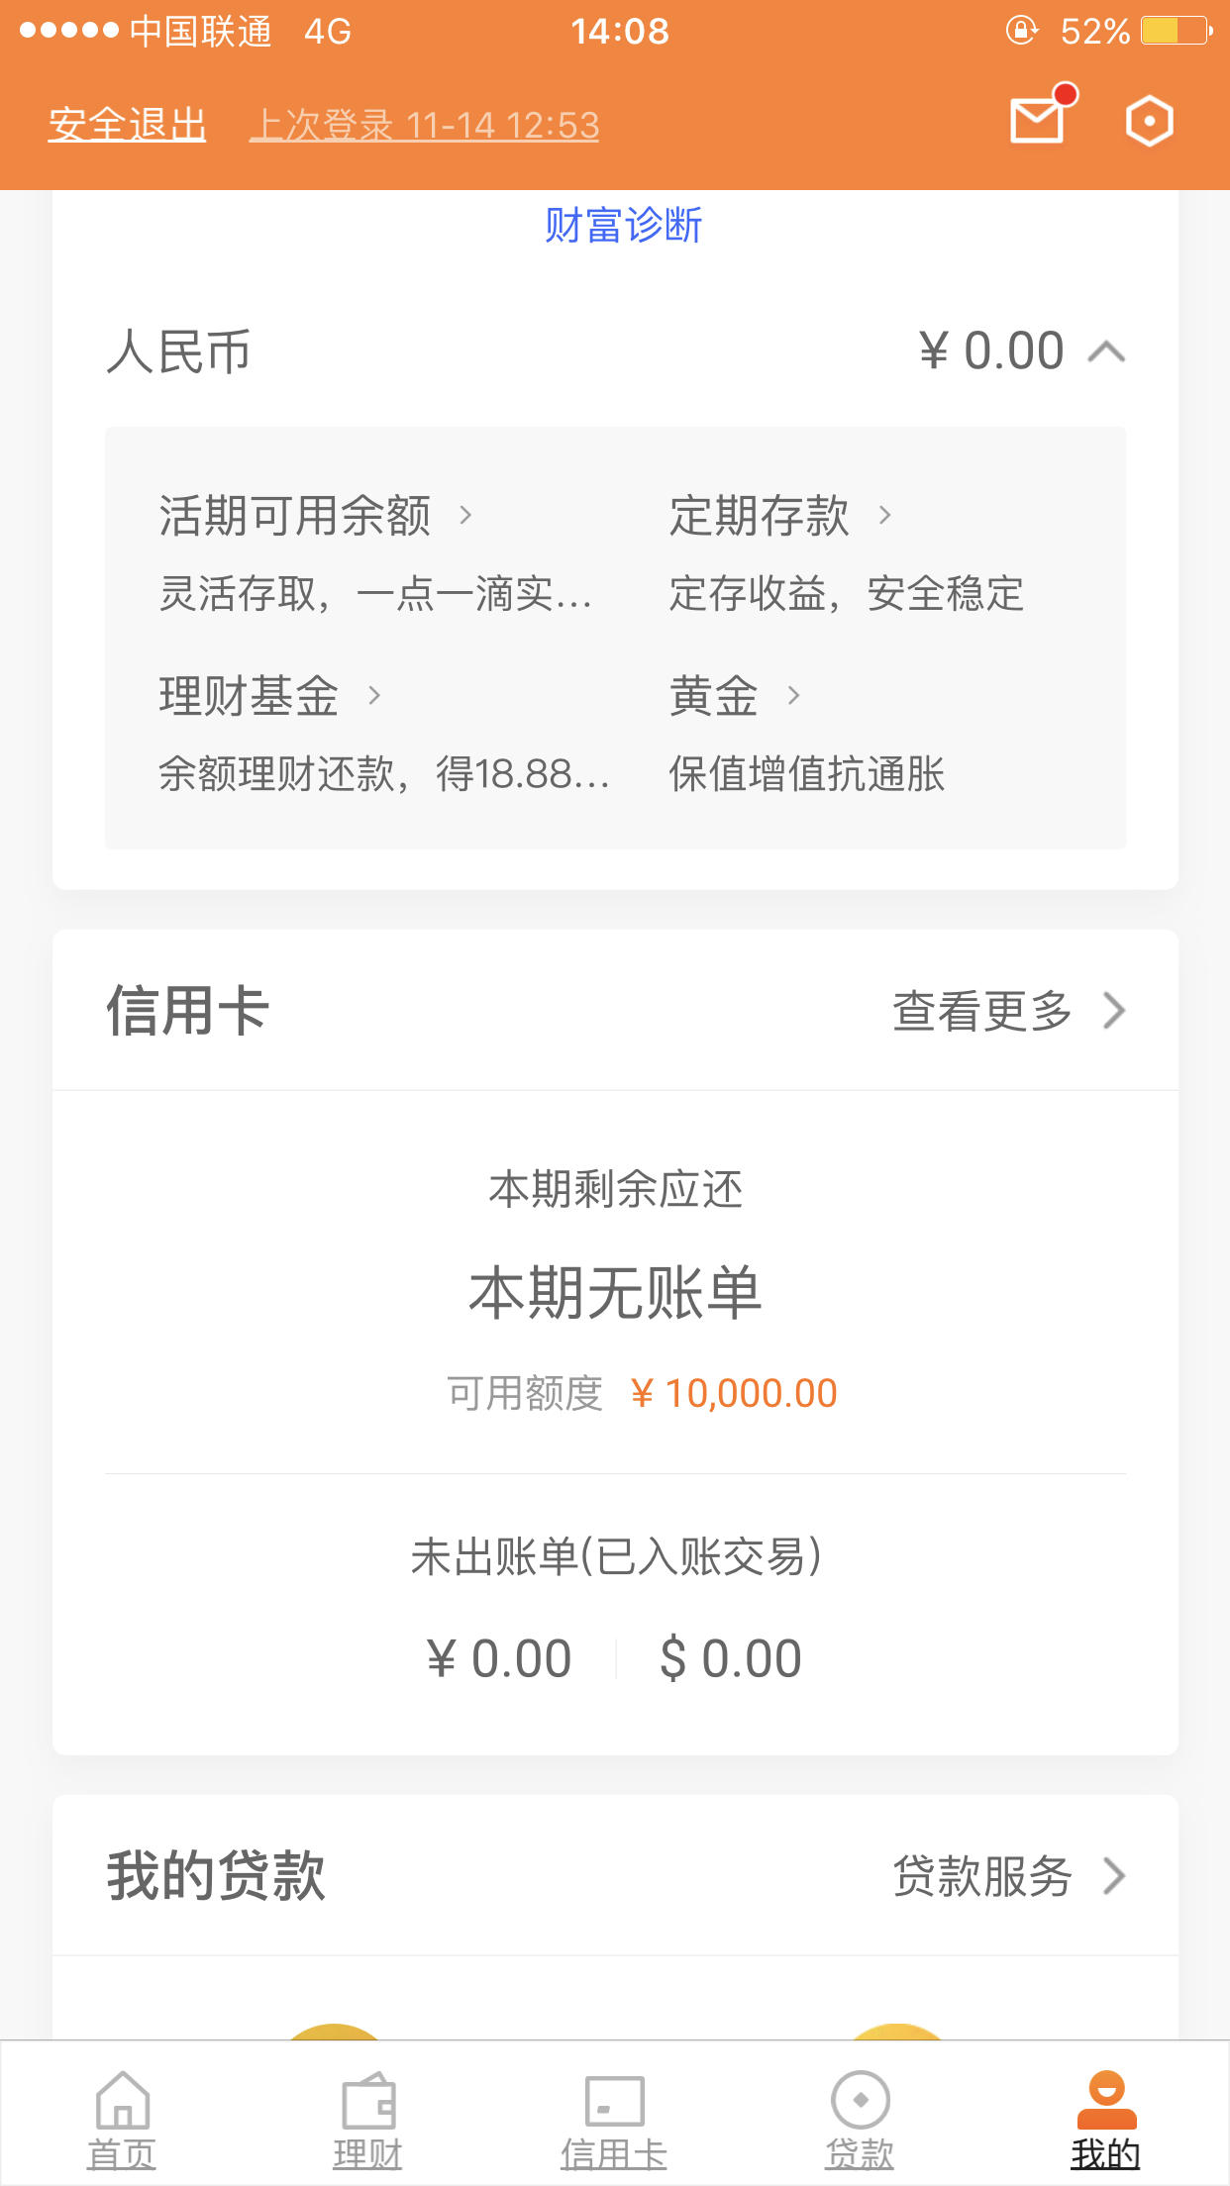Open the hexagon settings icon

(1150, 122)
